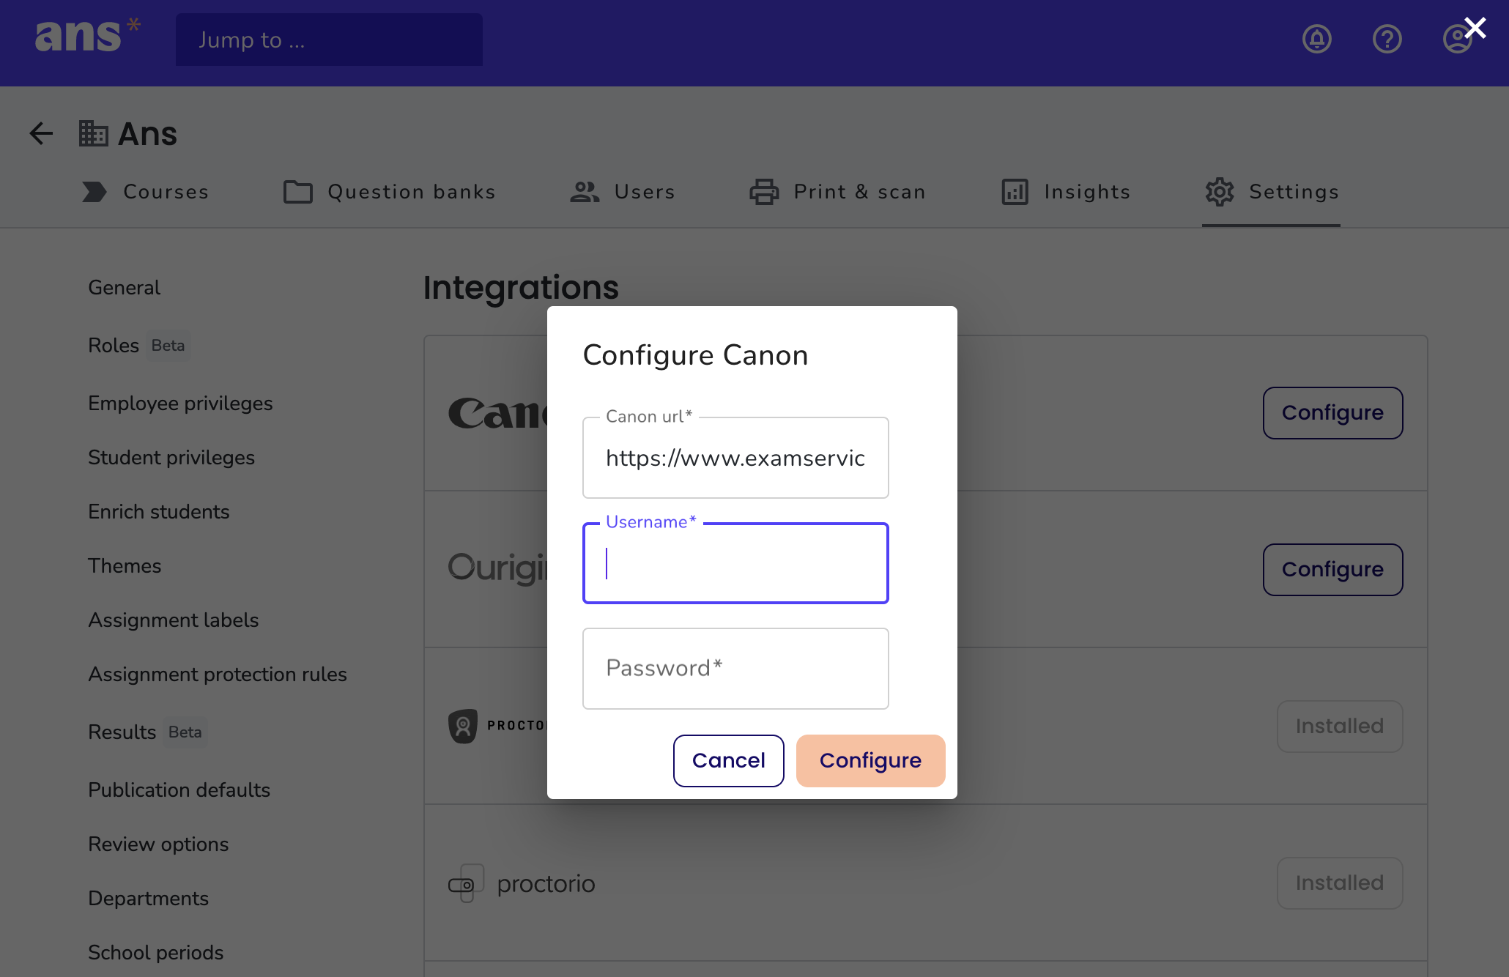Confirm with the orange Configure button

click(870, 761)
